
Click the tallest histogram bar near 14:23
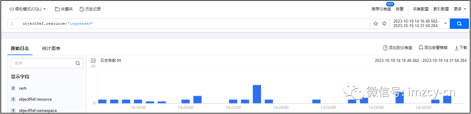coord(257,94)
